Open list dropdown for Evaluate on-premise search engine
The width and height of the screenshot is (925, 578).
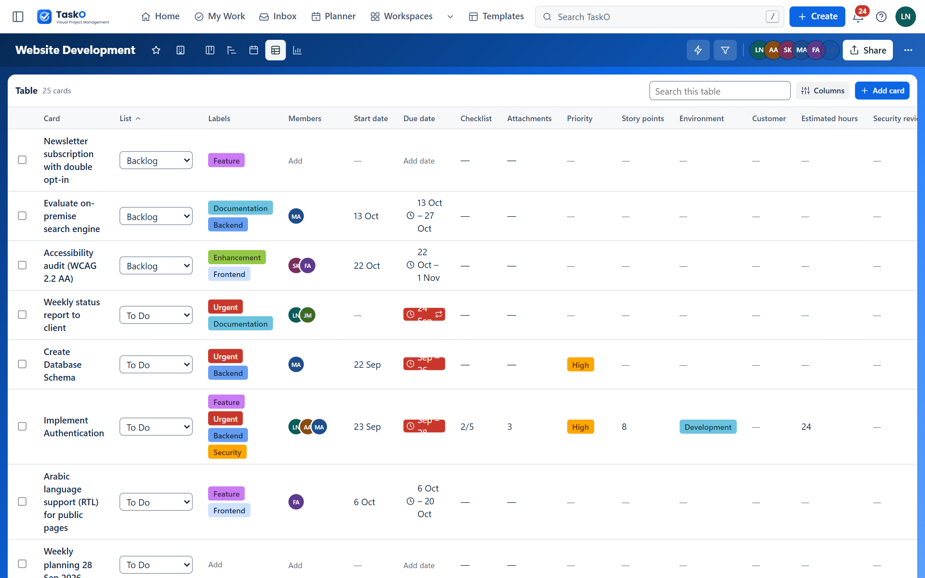point(156,216)
